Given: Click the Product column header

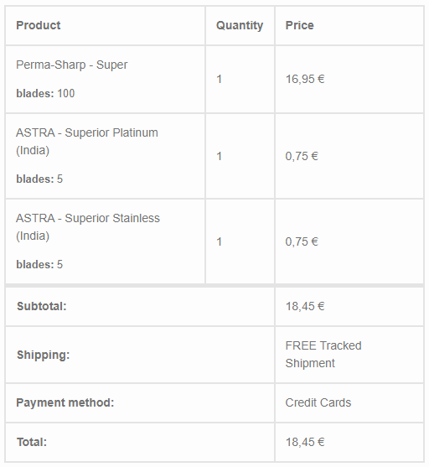Looking at the screenshot, I should pos(38,25).
